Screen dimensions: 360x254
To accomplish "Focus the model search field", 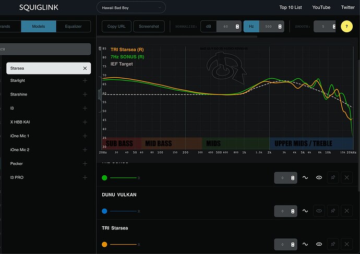I will point(45,49).
